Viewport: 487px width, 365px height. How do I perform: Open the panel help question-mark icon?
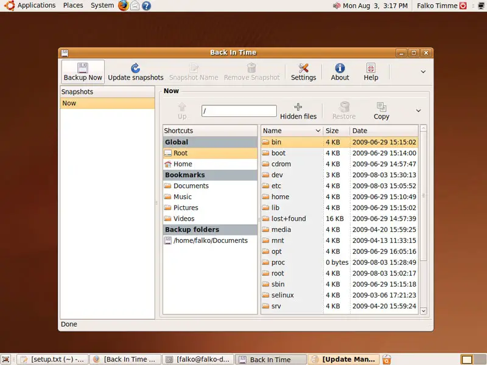[x=146, y=5]
